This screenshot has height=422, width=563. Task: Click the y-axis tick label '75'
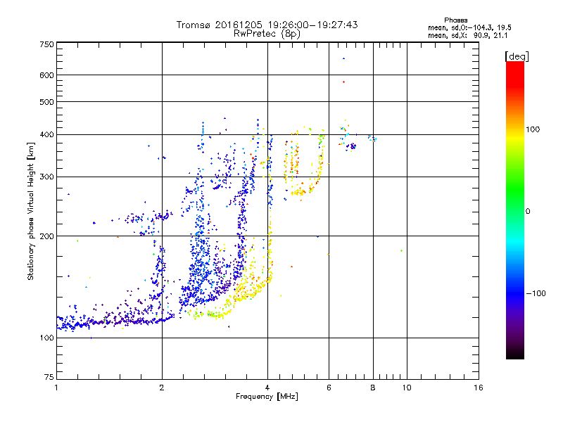click(49, 377)
